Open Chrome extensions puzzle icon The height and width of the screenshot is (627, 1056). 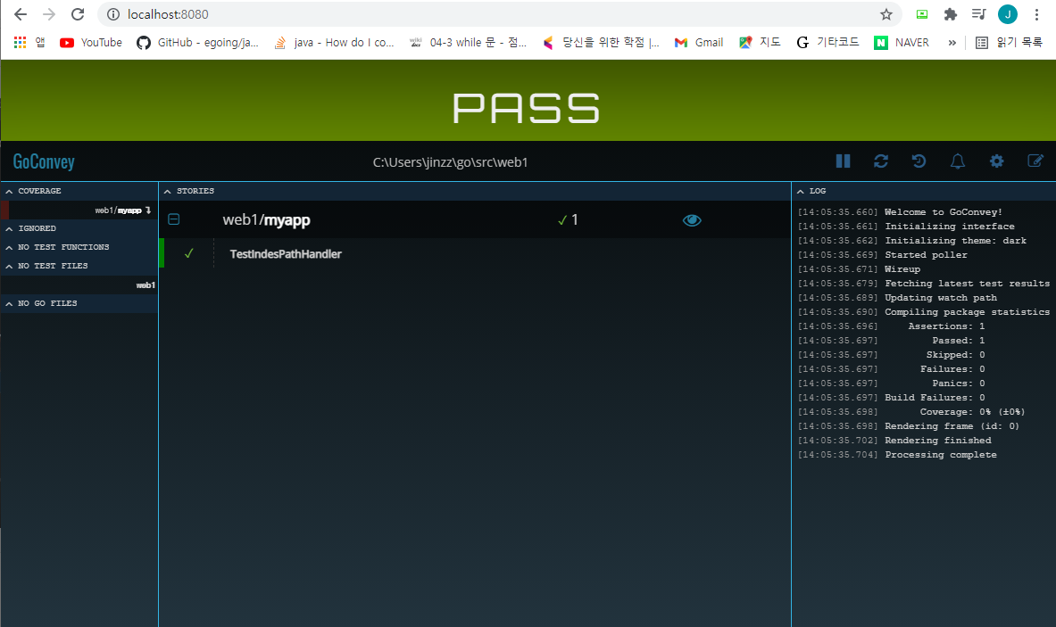pos(951,14)
